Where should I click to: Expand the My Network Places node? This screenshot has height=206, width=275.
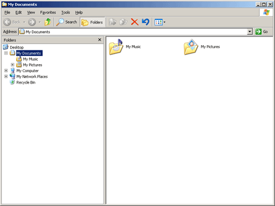coord(6,76)
